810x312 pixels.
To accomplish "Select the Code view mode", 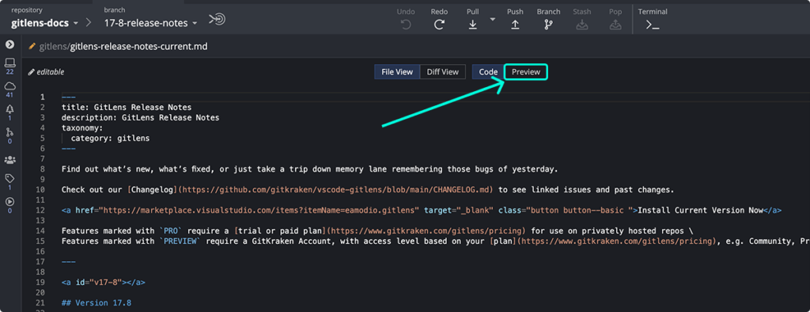I will pos(488,72).
